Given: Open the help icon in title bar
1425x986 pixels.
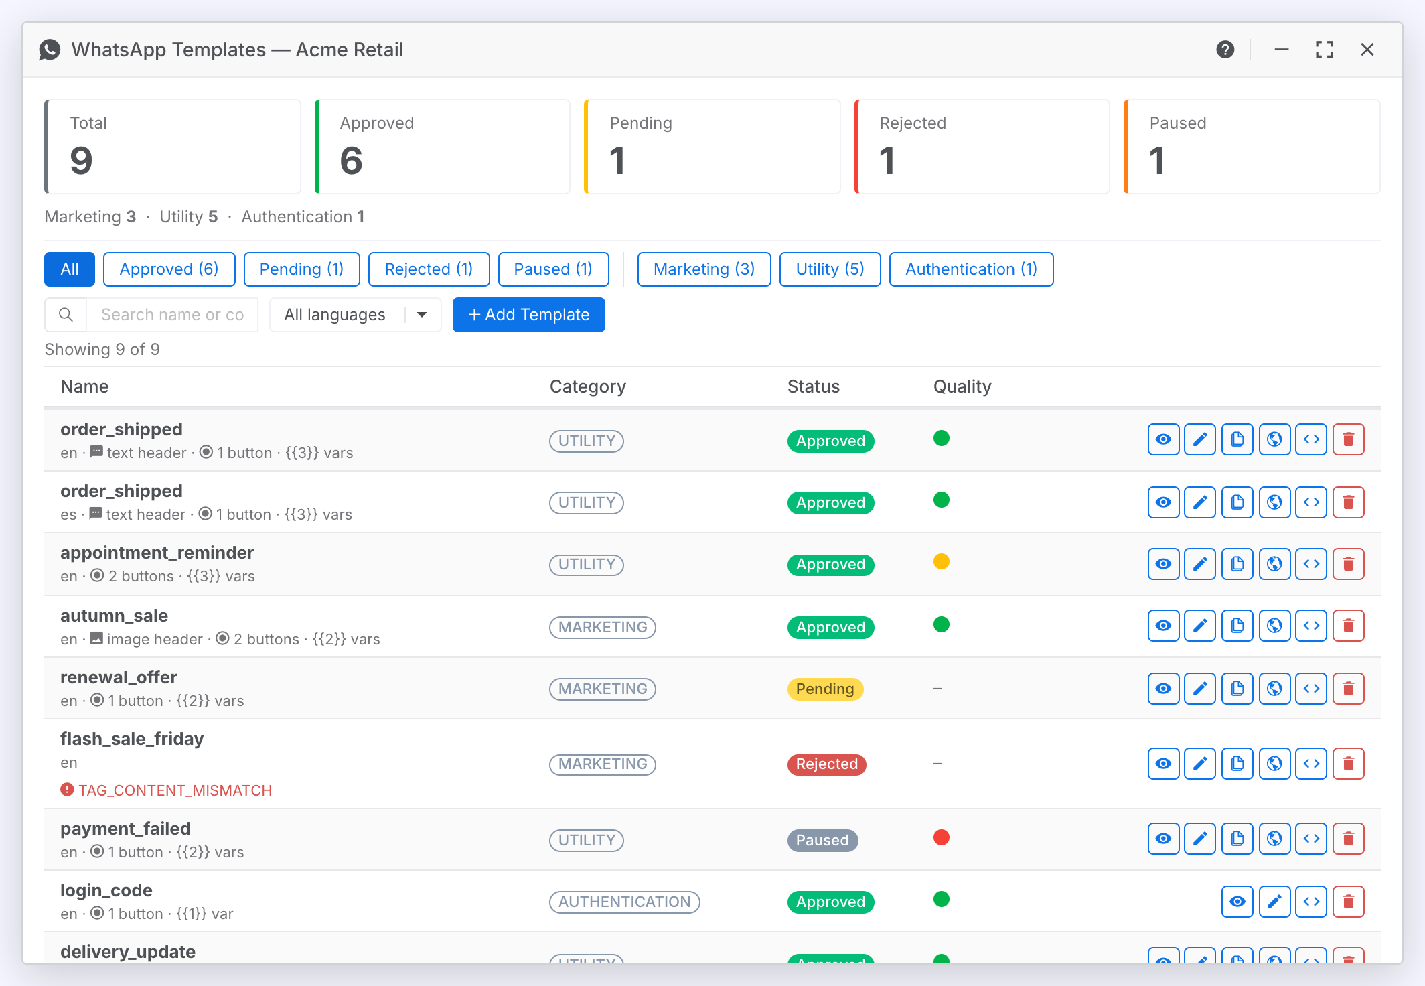Looking at the screenshot, I should [x=1225, y=50].
